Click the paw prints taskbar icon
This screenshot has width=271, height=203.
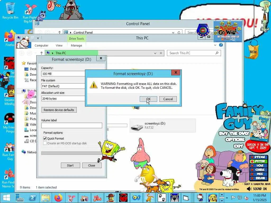[x=162, y=198]
